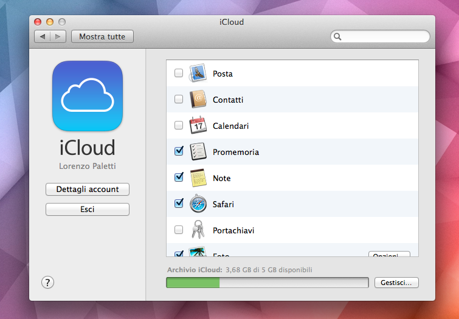Uncheck the Note checkbox
This screenshot has height=319, width=459.
[x=179, y=177]
